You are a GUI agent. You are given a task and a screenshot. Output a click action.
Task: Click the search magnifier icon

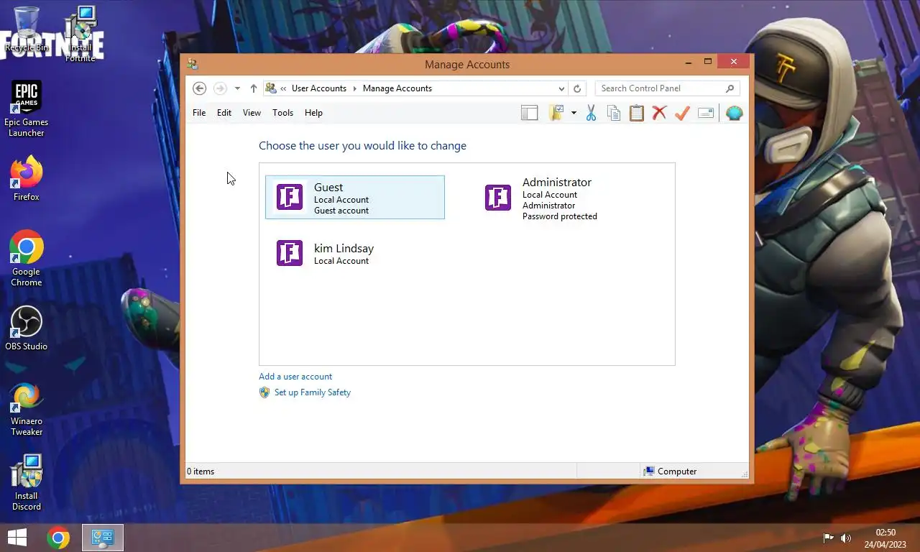[x=730, y=88]
